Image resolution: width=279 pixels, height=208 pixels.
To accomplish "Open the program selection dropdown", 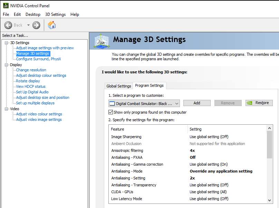I will point(144,103).
